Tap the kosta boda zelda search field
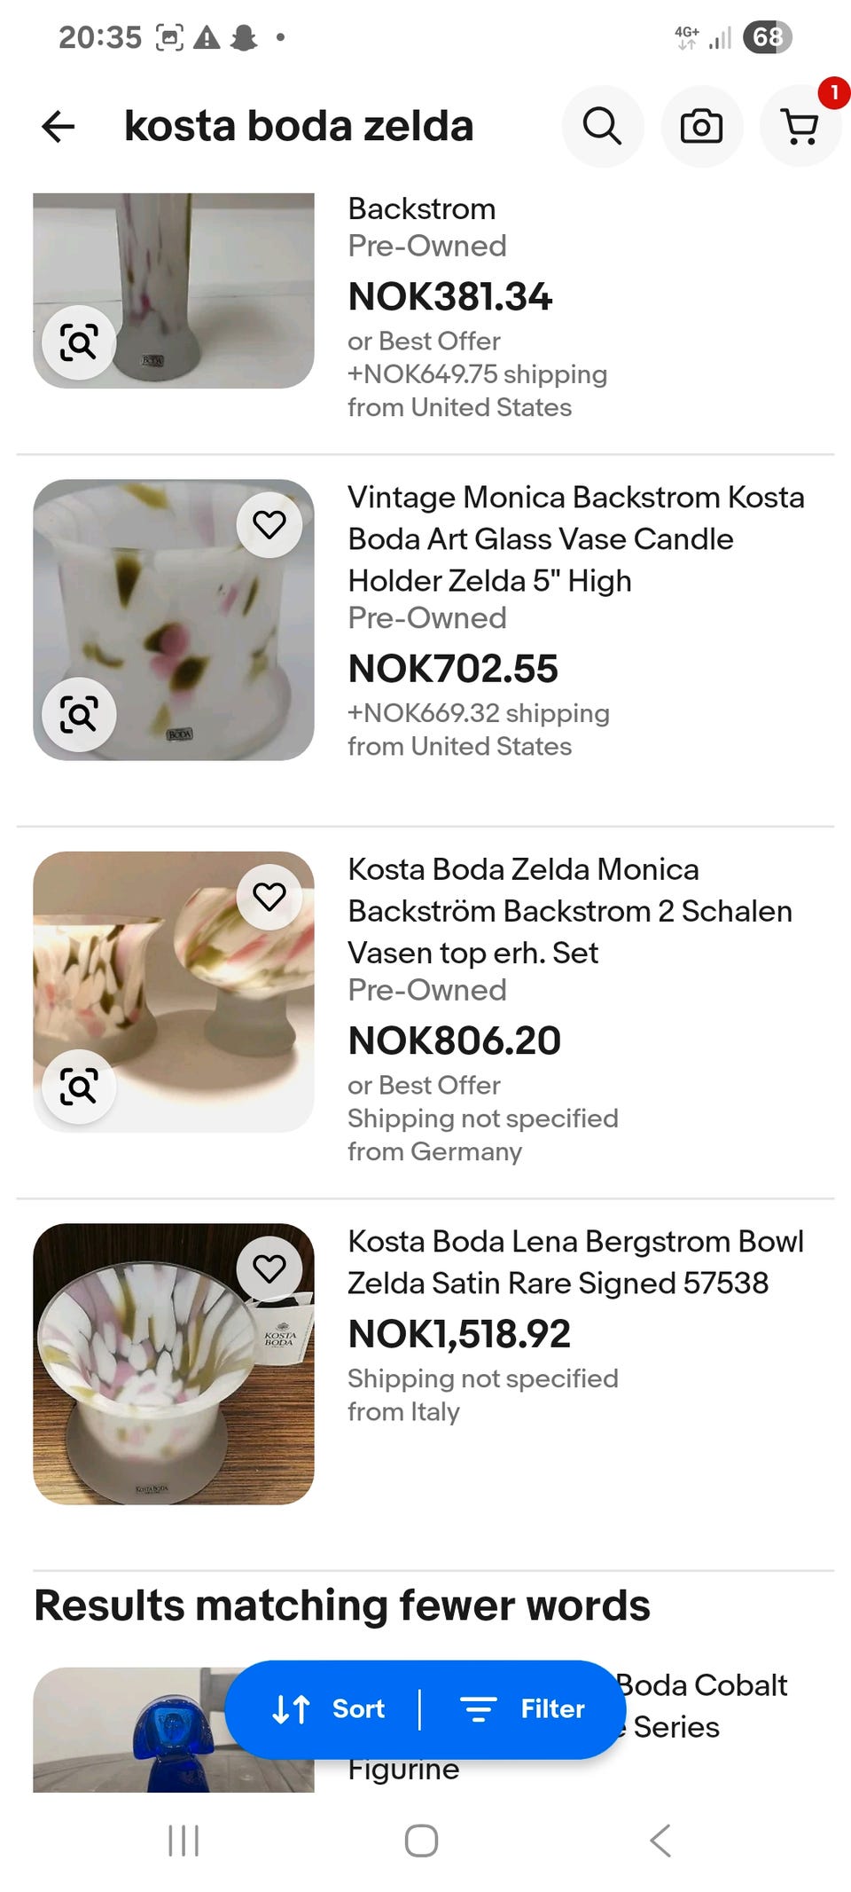 [x=299, y=126]
